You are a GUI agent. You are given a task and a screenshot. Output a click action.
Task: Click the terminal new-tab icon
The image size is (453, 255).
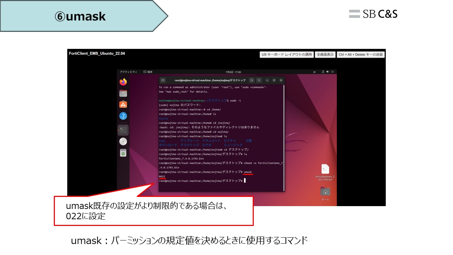(x=163, y=80)
